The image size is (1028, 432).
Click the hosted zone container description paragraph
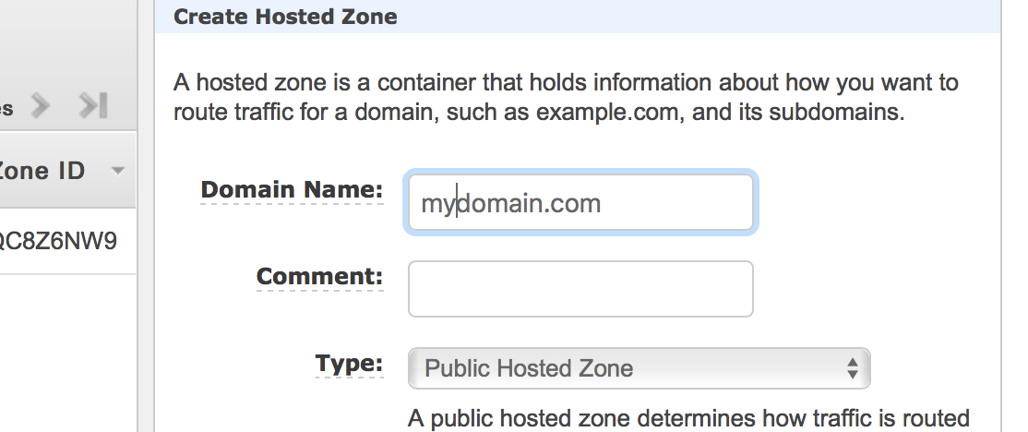pyautogui.click(x=566, y=98)
